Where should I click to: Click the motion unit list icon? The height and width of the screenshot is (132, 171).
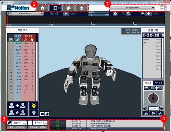coord(10,13)
